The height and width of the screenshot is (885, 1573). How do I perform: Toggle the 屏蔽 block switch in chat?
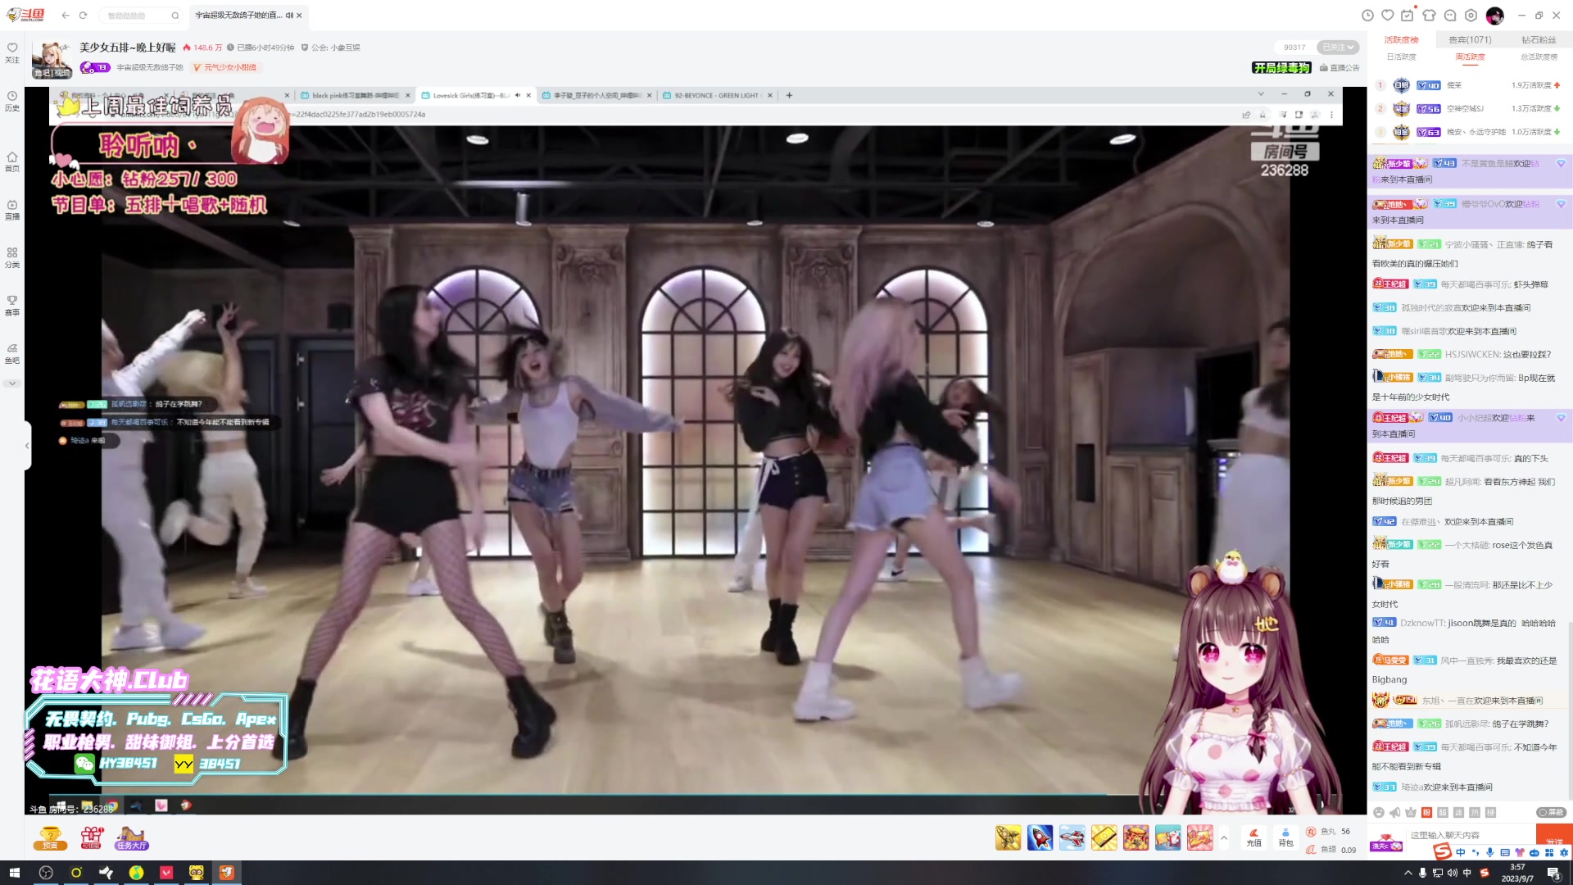pyautogui.click(x=1552, y=812)
